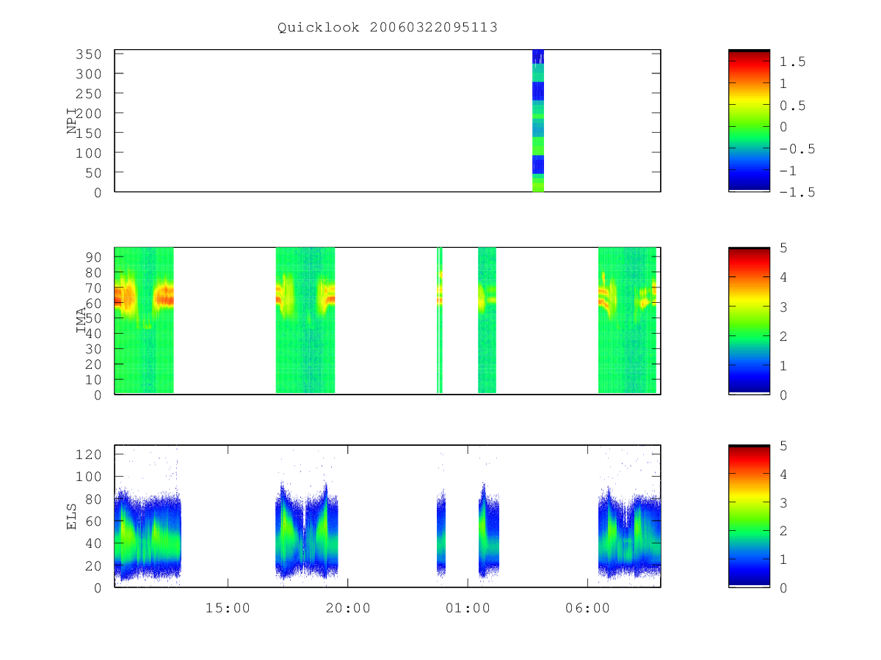Click the ELS colorbar scale
Image resolution: width=881 pixels, height=660 pixels.
[749, 516]
